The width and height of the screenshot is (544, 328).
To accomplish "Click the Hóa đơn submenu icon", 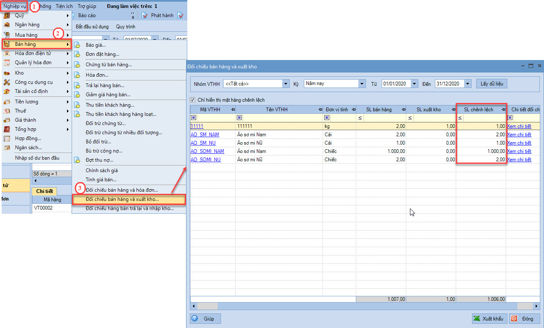I will [x=77, y=75].
